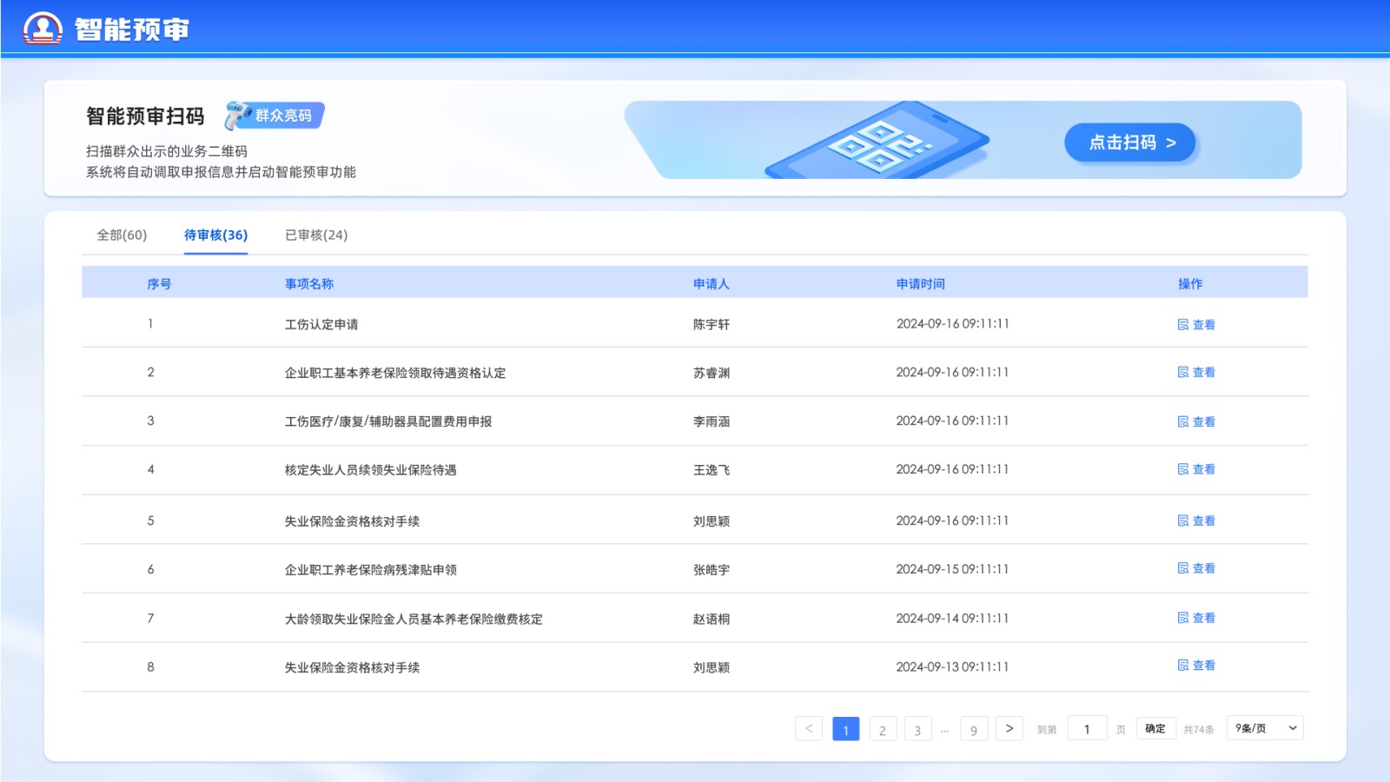The height and width of the screenshot is (782, 1390).
Task: Open the 待审核(36) tab
Action: pos(215,235)
